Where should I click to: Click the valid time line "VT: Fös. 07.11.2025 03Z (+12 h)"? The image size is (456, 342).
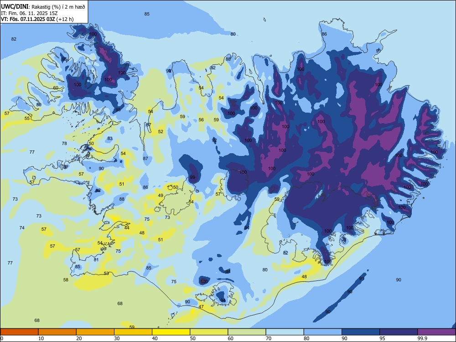click(x=37, y=19)
